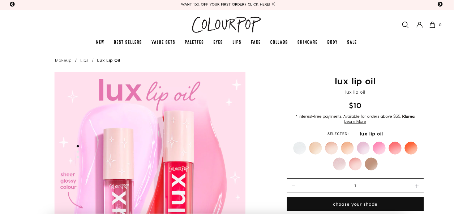Dismiss the 15% off promo banner
Viewport: 454px width, 214px height.
[273, 4]
